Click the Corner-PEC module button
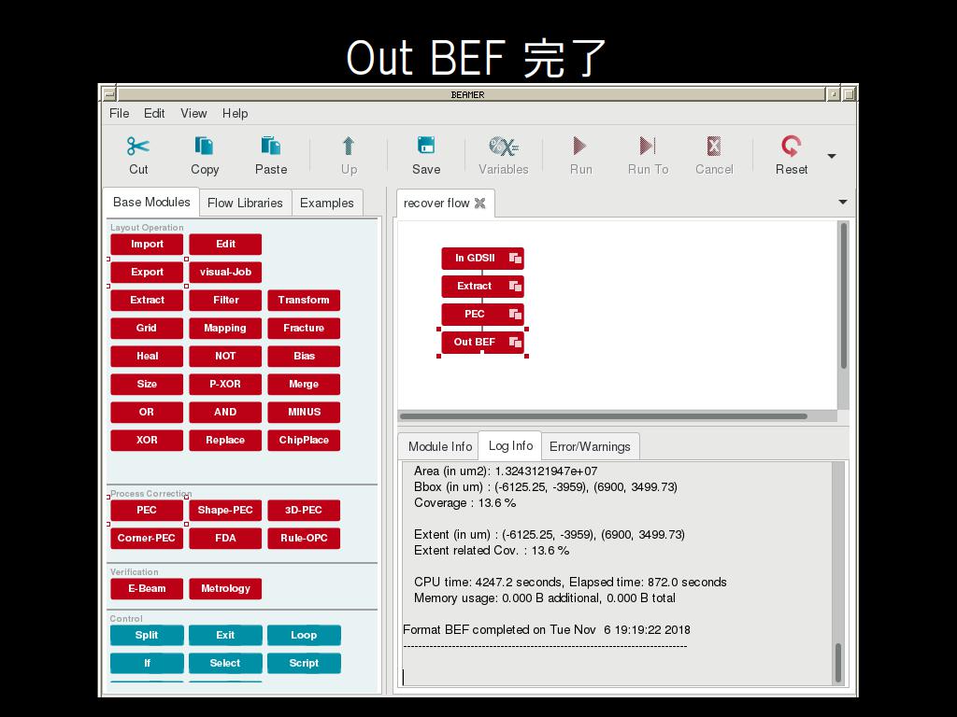 pyautogui.click(x=147, y=539)
